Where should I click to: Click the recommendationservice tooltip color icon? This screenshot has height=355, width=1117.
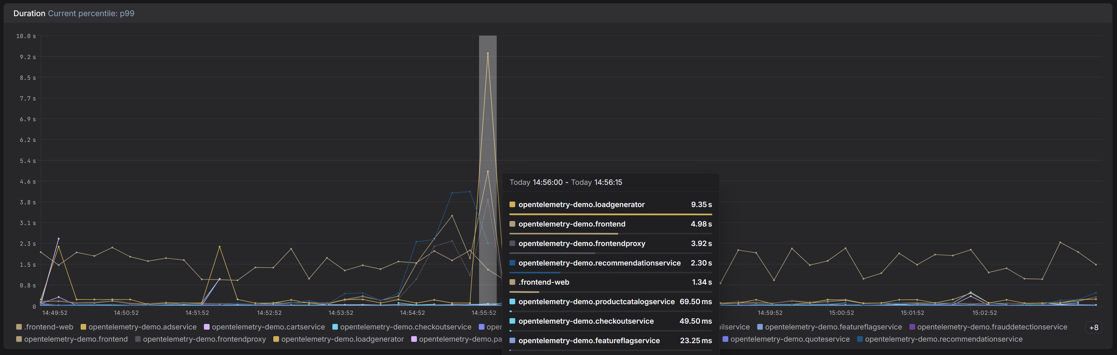tap(512, 262)
